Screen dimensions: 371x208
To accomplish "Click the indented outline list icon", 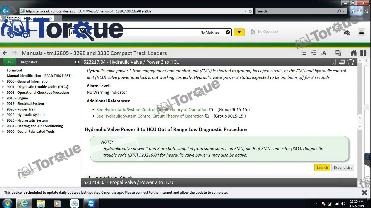I will click(x=314, y=53).
